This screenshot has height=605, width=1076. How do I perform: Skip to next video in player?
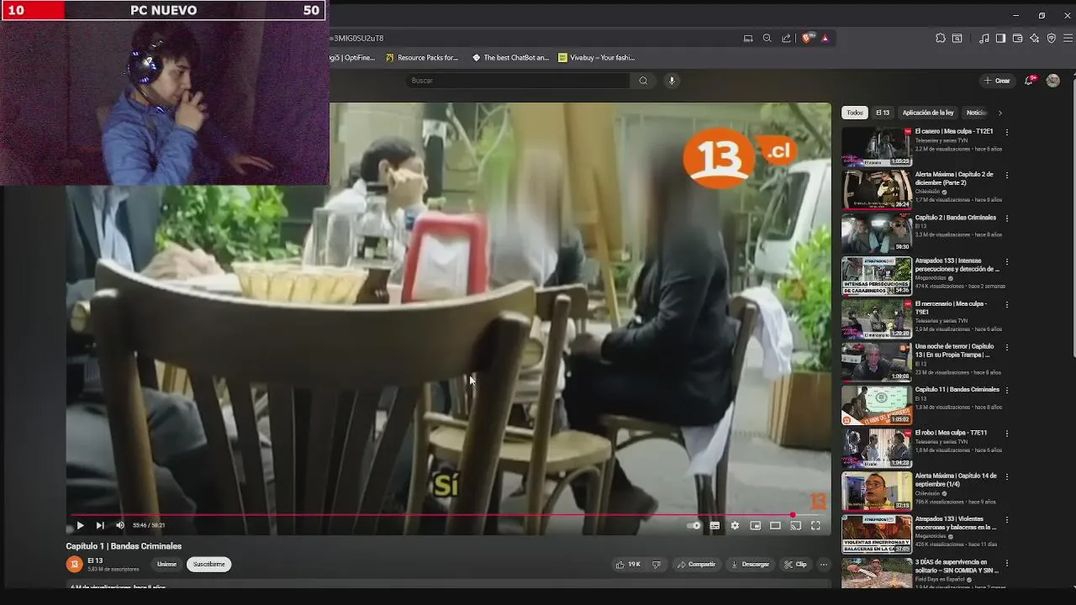[x=100, y=525]
